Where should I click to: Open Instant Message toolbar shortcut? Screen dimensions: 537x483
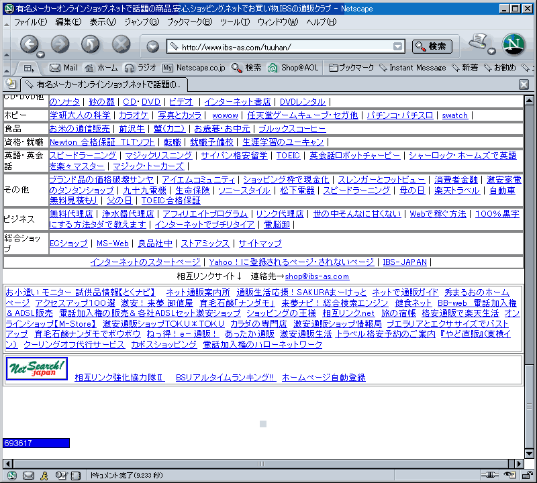413,68
